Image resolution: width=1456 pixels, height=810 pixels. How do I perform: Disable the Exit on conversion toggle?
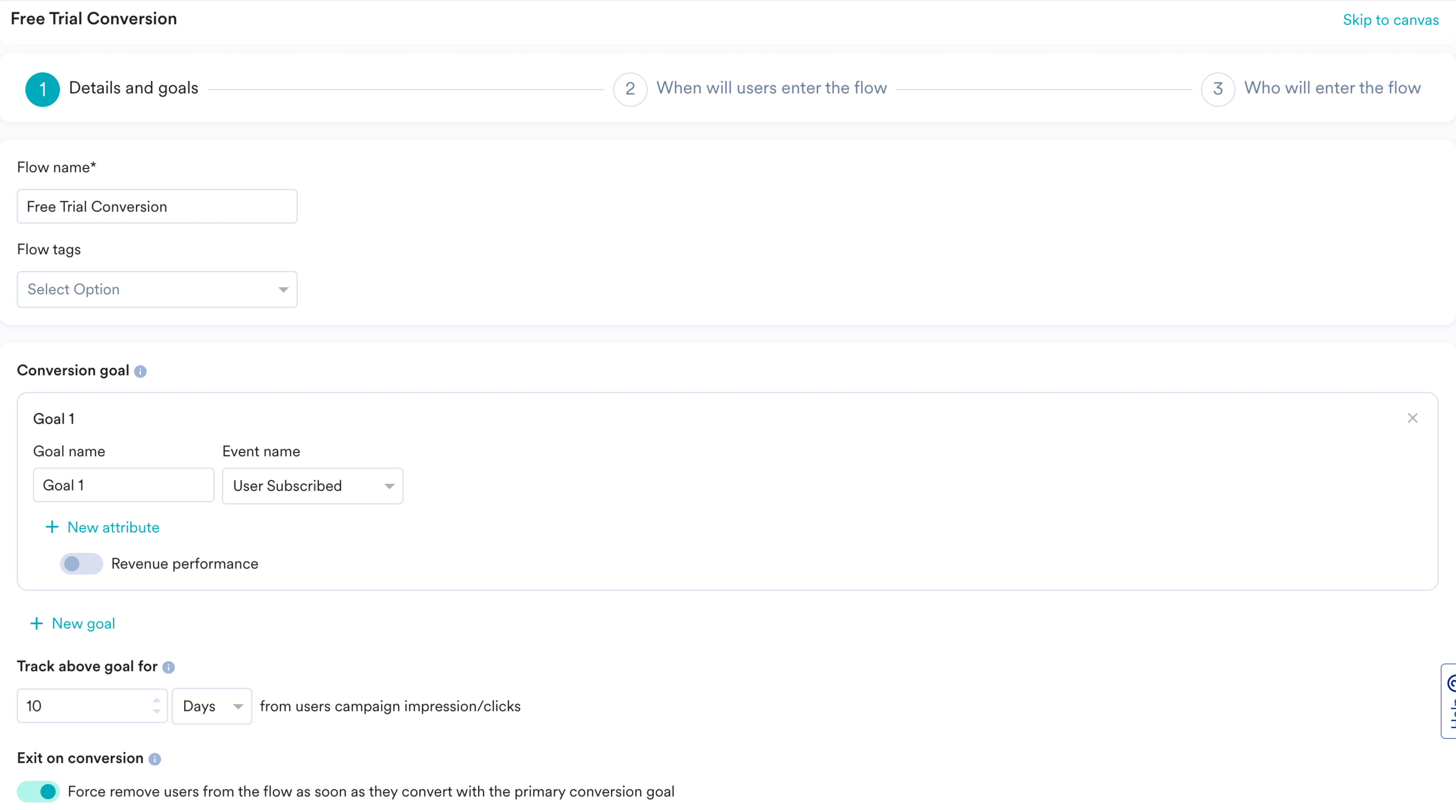pos(38,791)
